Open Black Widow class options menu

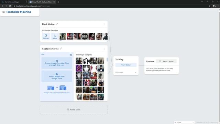pyautogui.click(x=104, y=24)
